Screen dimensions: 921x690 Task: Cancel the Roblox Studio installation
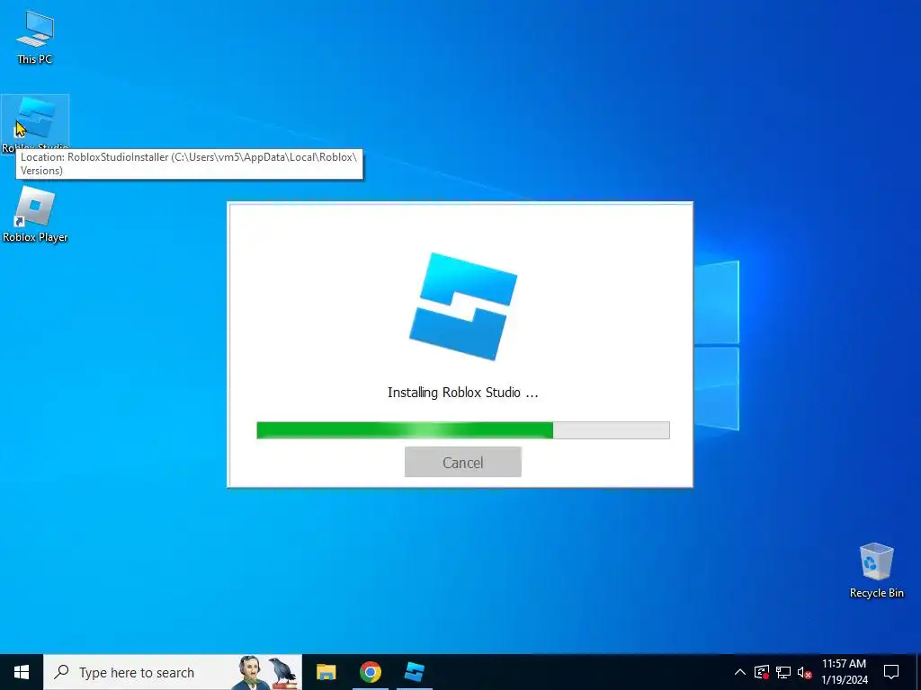pos(463,463)
